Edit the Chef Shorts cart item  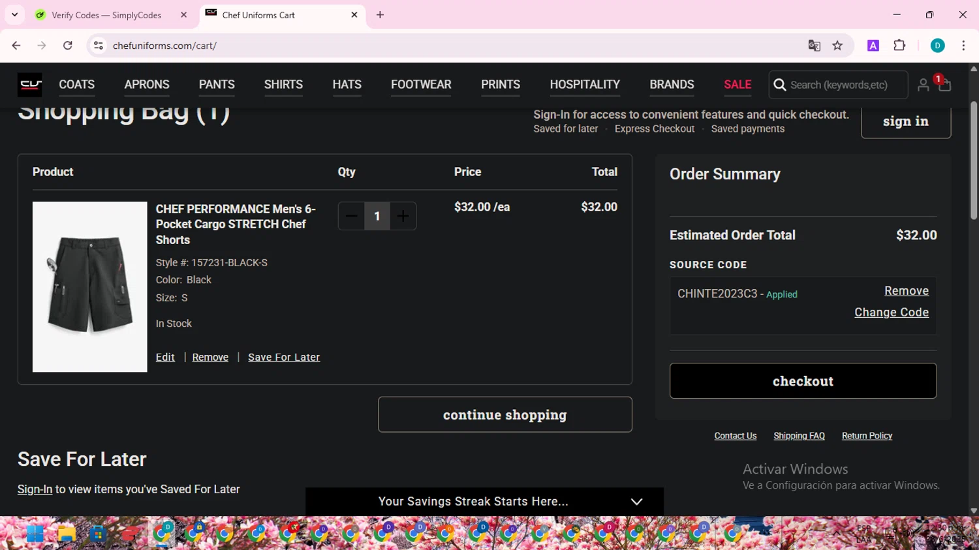coord(165,358)
